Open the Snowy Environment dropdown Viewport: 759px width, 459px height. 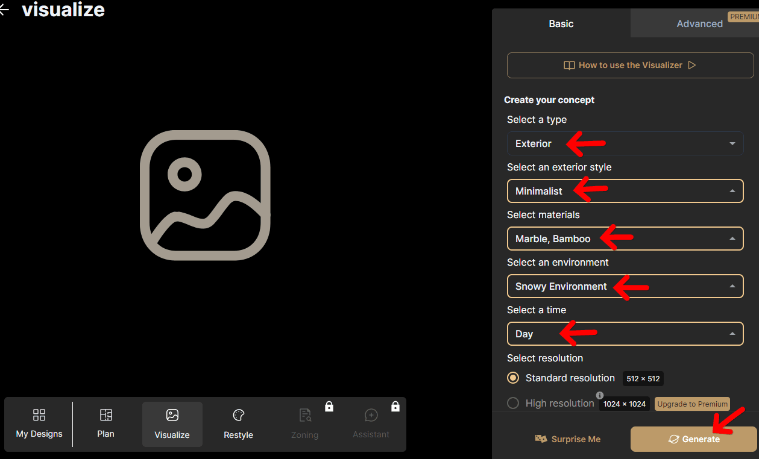tap(625, 286)
